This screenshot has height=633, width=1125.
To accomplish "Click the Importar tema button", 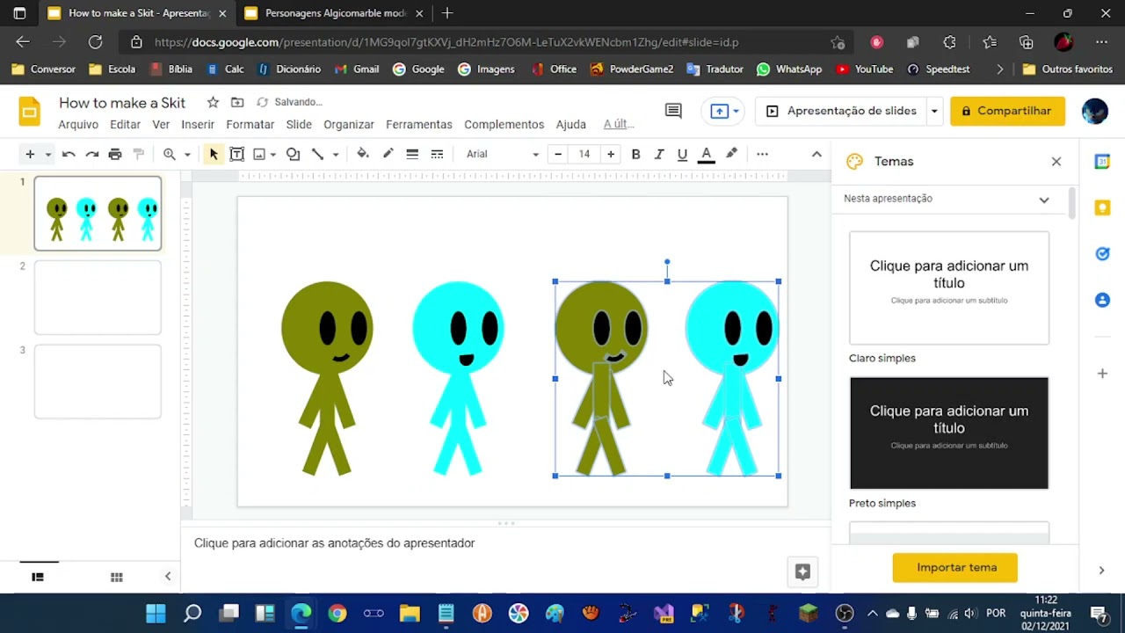I will (x=955, y=568).
